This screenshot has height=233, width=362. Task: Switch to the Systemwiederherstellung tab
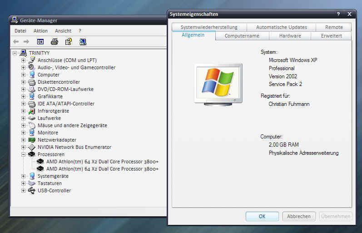(x=209, y=27)
